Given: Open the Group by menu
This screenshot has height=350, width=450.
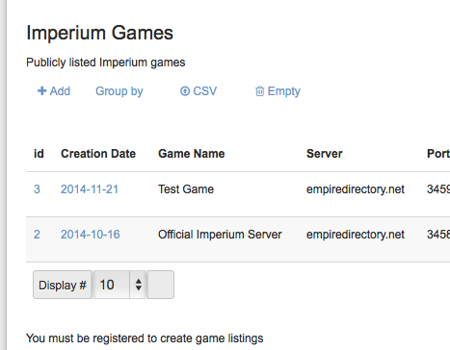Looking at the screenshot, I should (x=119, y=91).
